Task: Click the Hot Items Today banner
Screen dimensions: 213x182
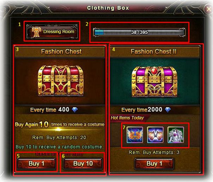Action: [127, 118]
